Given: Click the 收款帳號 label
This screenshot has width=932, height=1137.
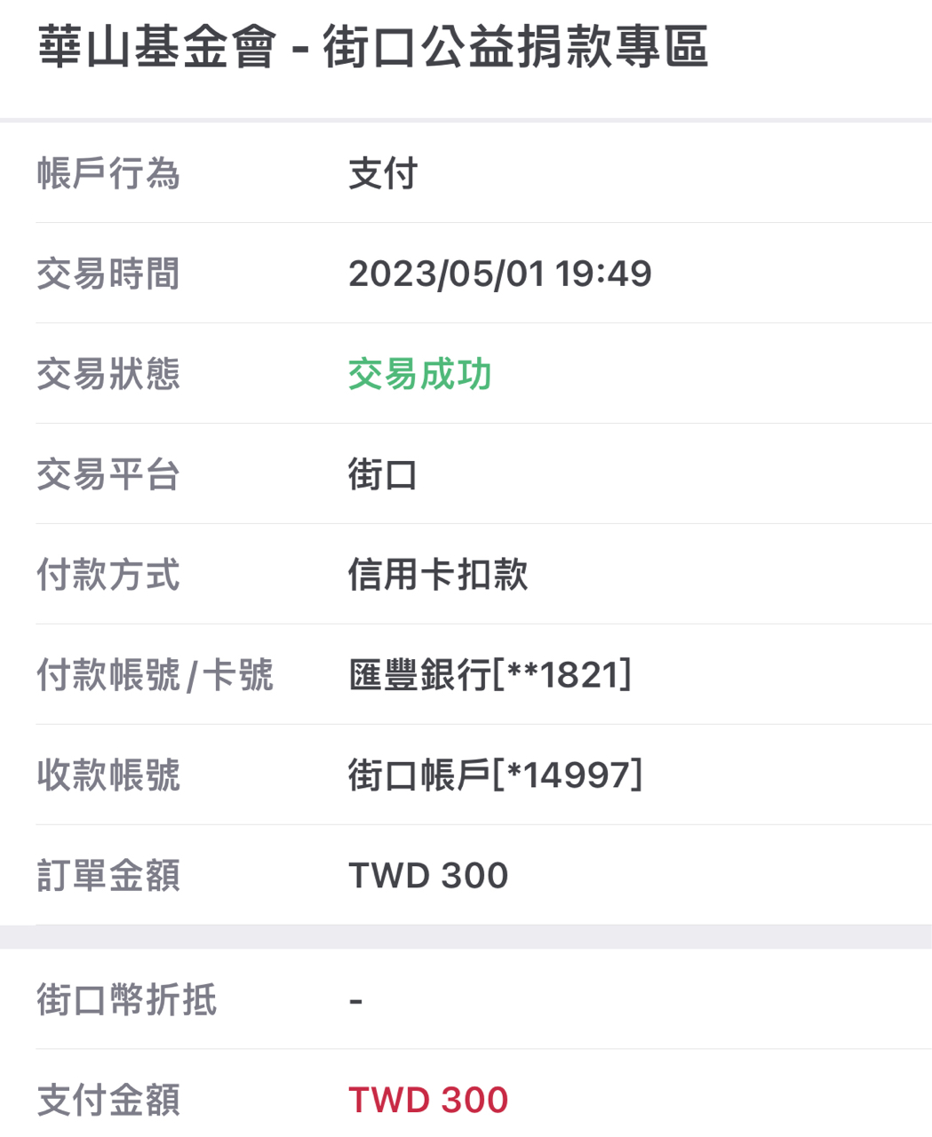Looking at the screenshot, I should [108, 775].
